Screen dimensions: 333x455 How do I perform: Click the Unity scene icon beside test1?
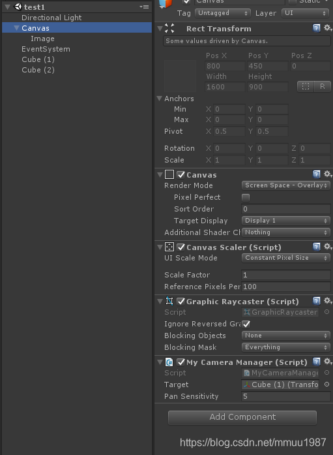coord(18,7)
